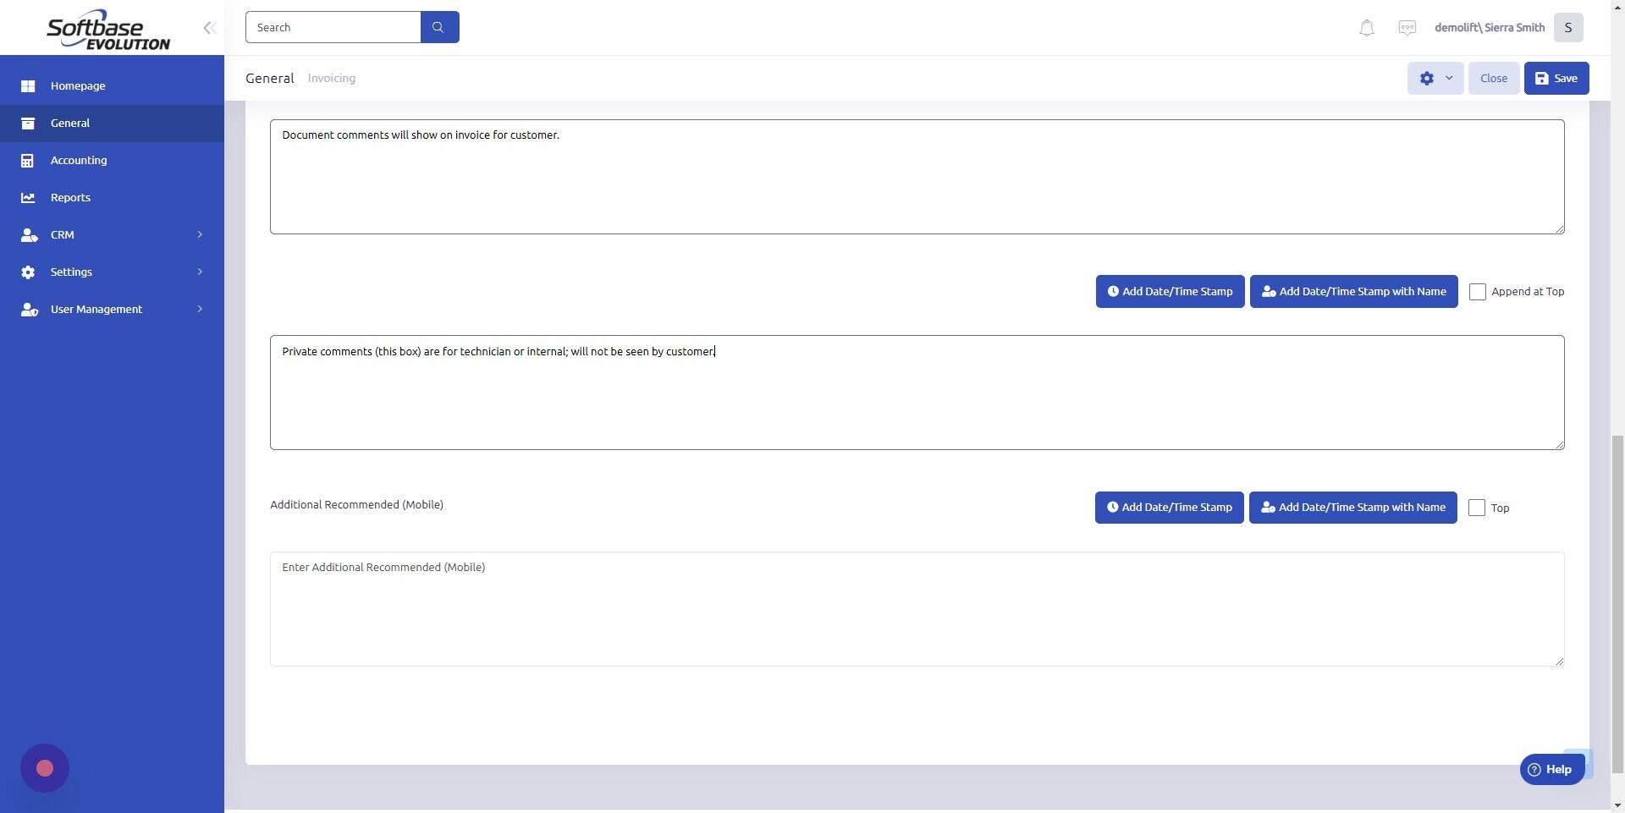Click the search magnifier icon

tap(439, 26)
